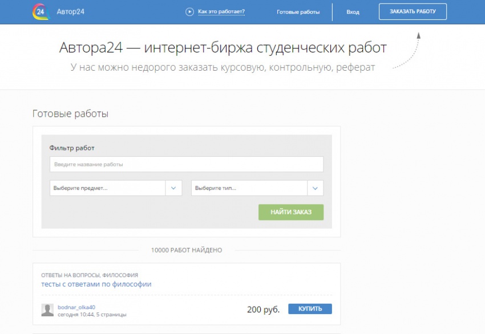The image size is (485, 334).
Task: Select the сегодня 10:44, 5 страницы text
Action: (92, 315)
